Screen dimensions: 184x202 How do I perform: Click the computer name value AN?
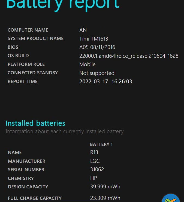pos(83,30)
